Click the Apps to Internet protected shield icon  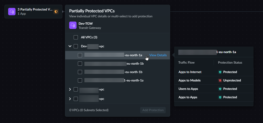[220, 72]
